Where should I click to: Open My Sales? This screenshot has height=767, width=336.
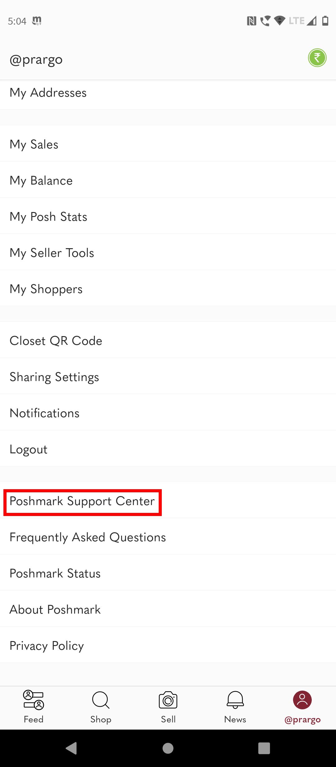click(34, 144)
